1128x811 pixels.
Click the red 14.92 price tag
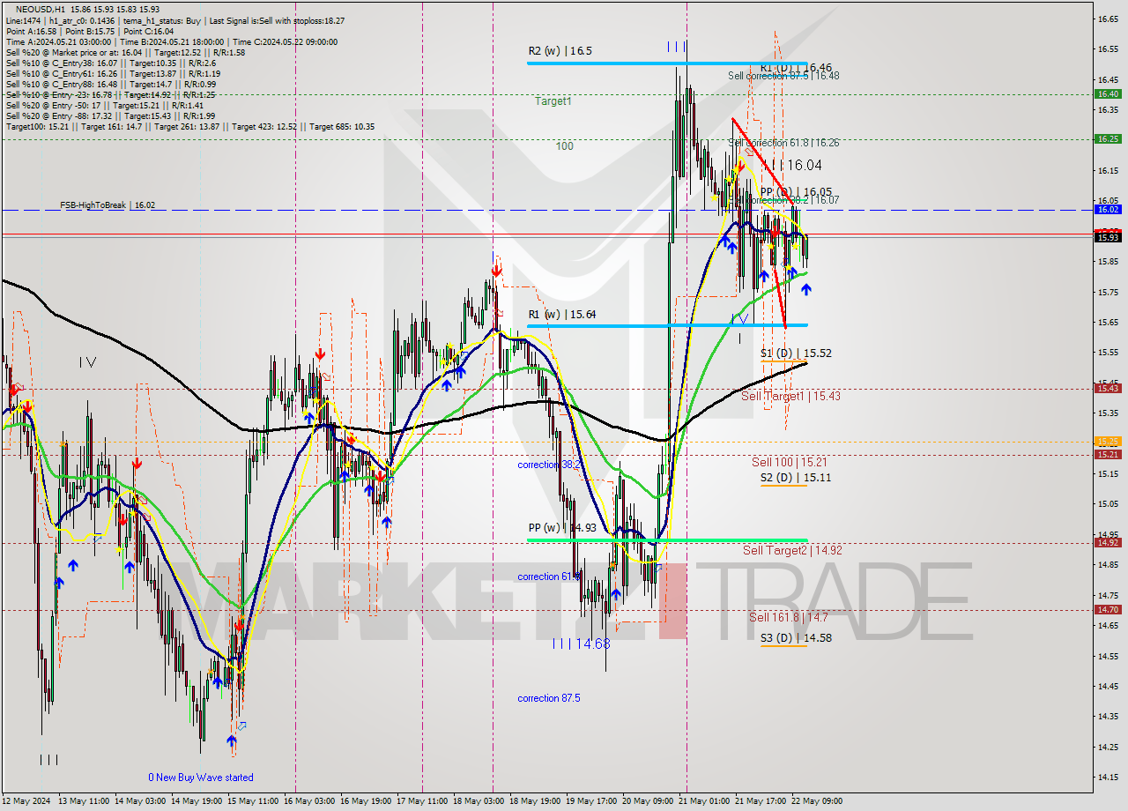click(x=1108, y=542)
